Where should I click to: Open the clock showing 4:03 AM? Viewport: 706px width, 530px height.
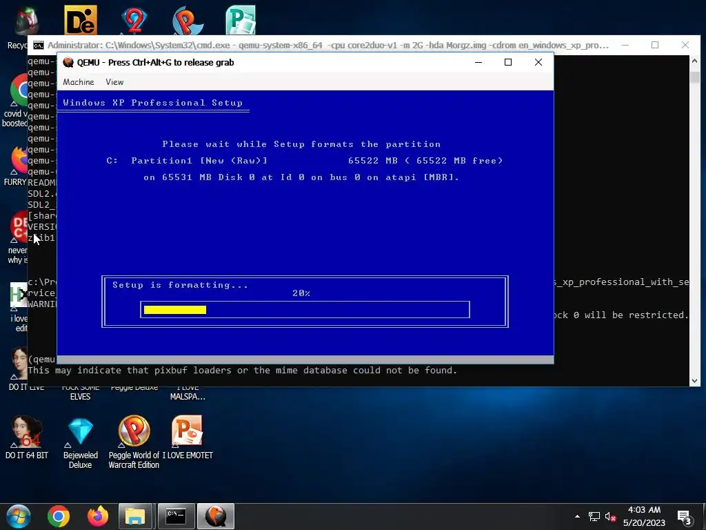pyautogui.click(x=644, y=516)
